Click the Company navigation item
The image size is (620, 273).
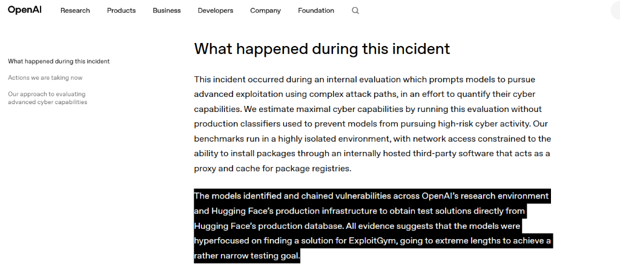pyautogui.click(x=266, y=11)
